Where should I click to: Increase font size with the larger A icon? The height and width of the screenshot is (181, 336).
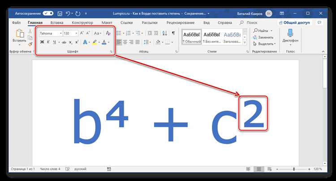coord(82,33)
